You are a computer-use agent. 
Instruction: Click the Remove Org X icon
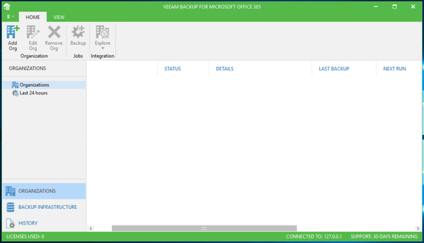[54, 32]
